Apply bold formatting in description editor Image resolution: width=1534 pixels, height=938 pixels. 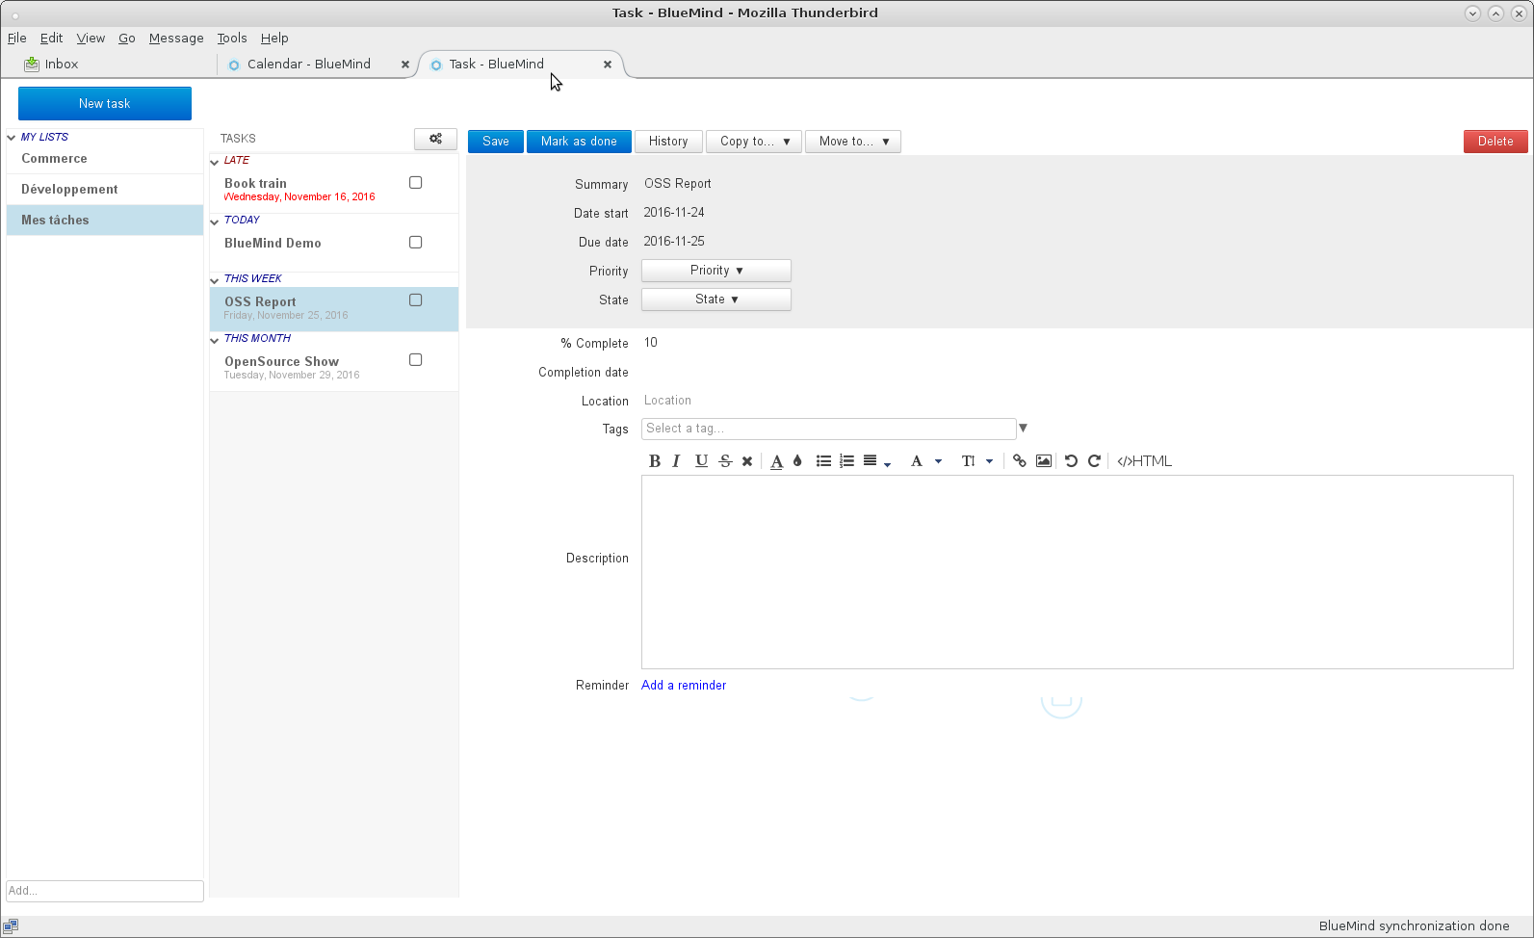coord(655,461)
